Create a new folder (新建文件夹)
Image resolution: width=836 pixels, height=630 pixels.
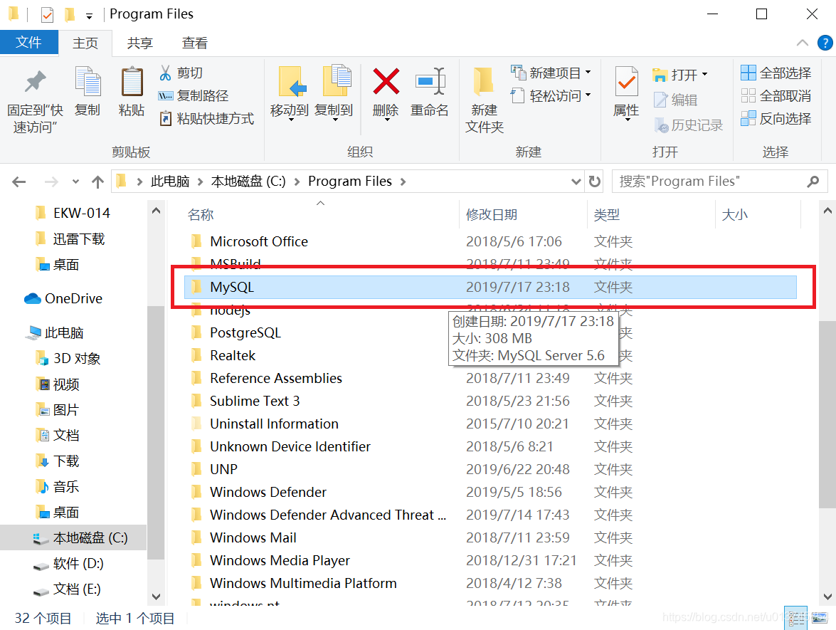click(x=484, y=100)
